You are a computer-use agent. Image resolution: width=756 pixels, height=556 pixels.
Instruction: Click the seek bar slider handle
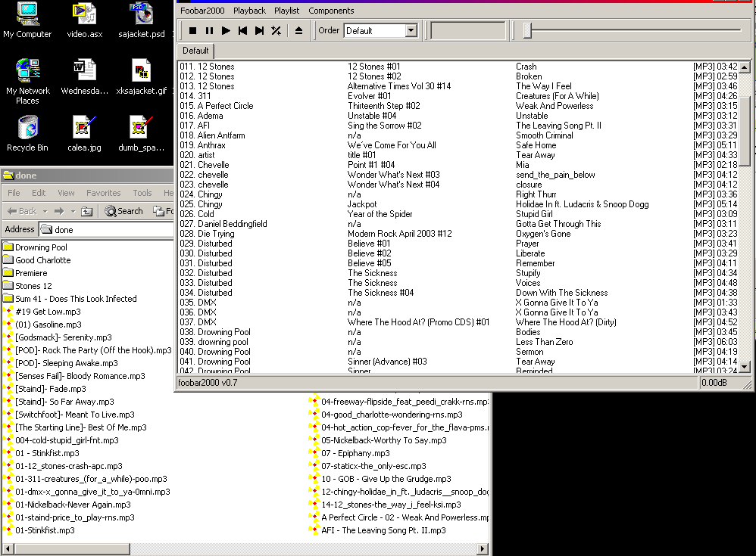[x=527, y=30]
